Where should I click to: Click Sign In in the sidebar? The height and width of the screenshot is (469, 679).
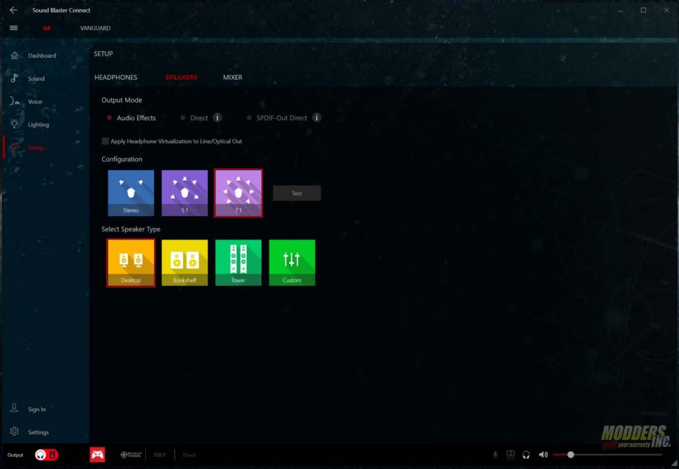click(x=37, y=409)
